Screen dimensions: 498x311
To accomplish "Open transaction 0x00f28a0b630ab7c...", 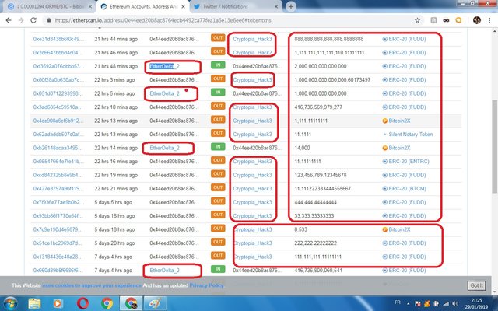I will (59, 80).
